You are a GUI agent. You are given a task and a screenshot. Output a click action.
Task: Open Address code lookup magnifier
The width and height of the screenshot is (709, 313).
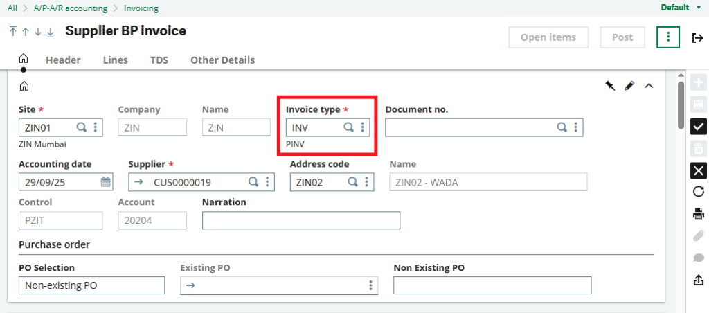tap(352, 182)
